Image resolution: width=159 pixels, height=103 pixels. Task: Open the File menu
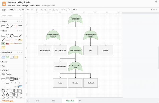(9, 6)
